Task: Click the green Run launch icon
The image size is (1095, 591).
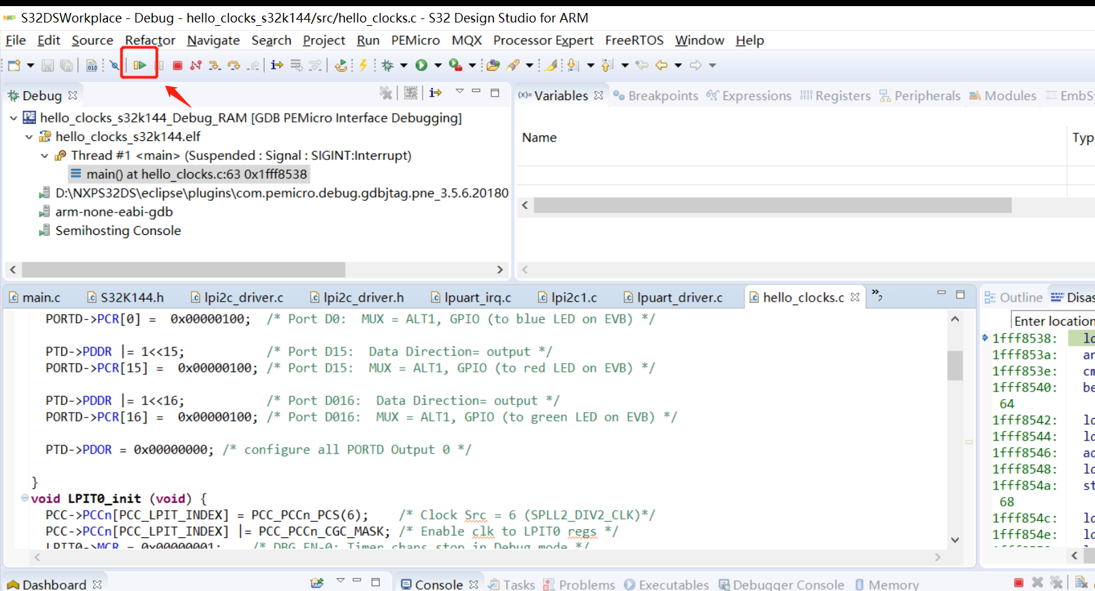Action: (421, 65)
